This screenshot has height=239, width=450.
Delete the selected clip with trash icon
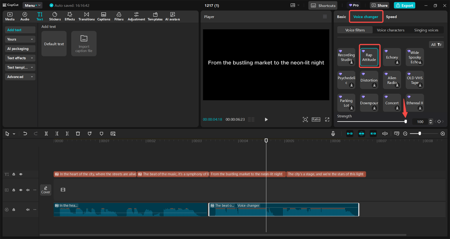(78, 134)
